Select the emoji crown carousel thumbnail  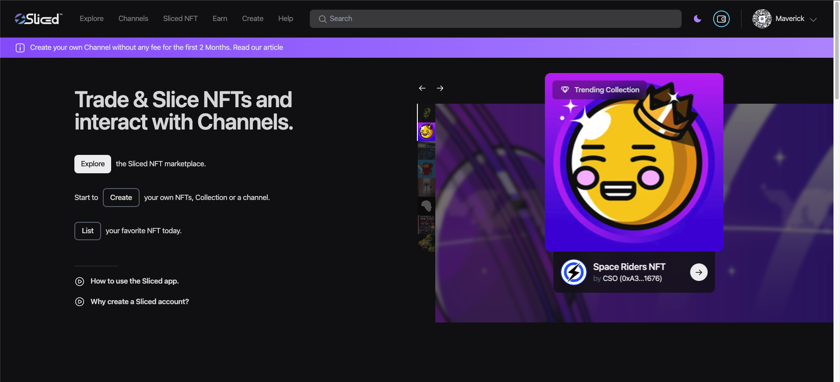(427, 132)
